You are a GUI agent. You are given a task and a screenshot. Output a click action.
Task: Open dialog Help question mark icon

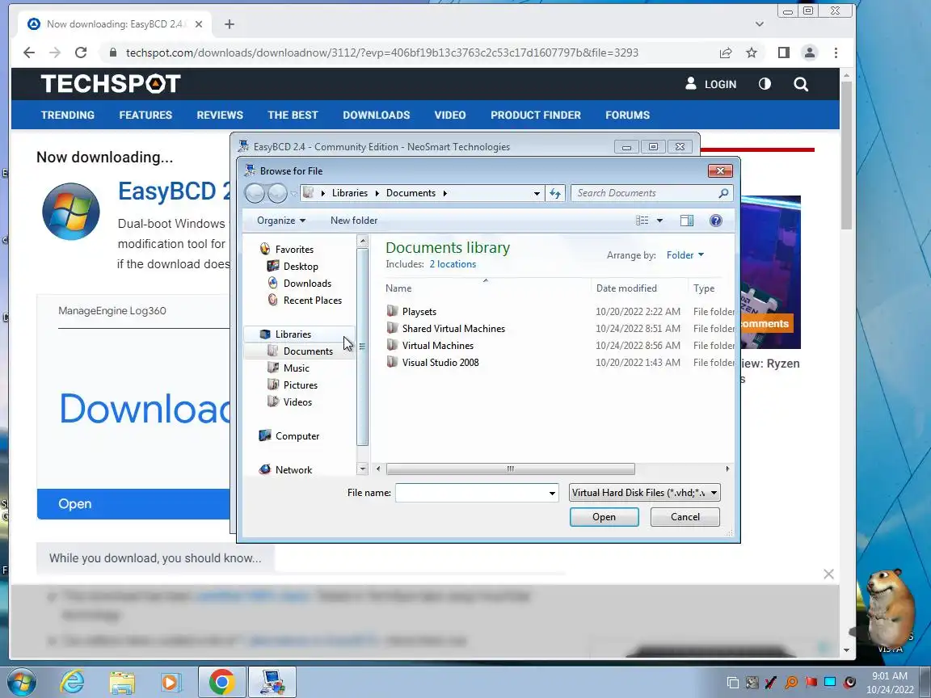pyautogui.click(x=716, y=221)
